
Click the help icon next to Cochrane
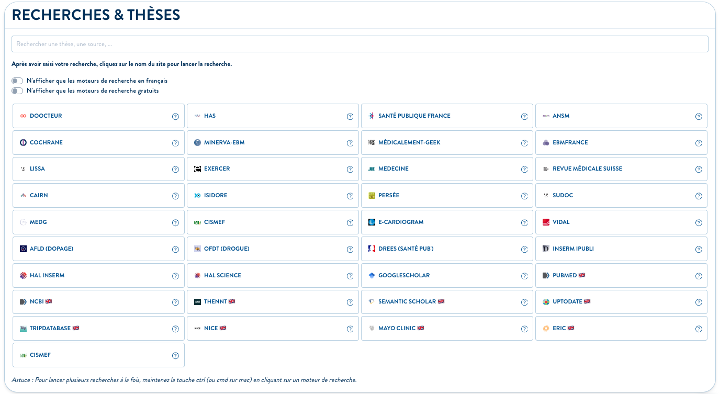(x=175, y=143)
